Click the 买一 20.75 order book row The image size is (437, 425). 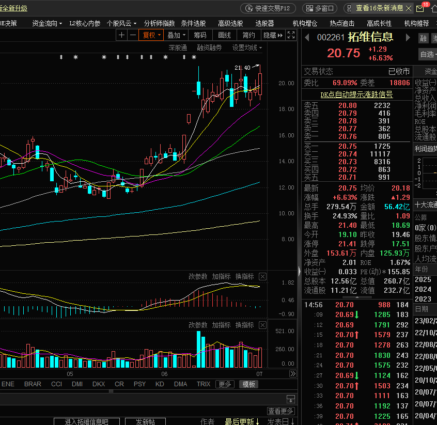click(356, 146)
